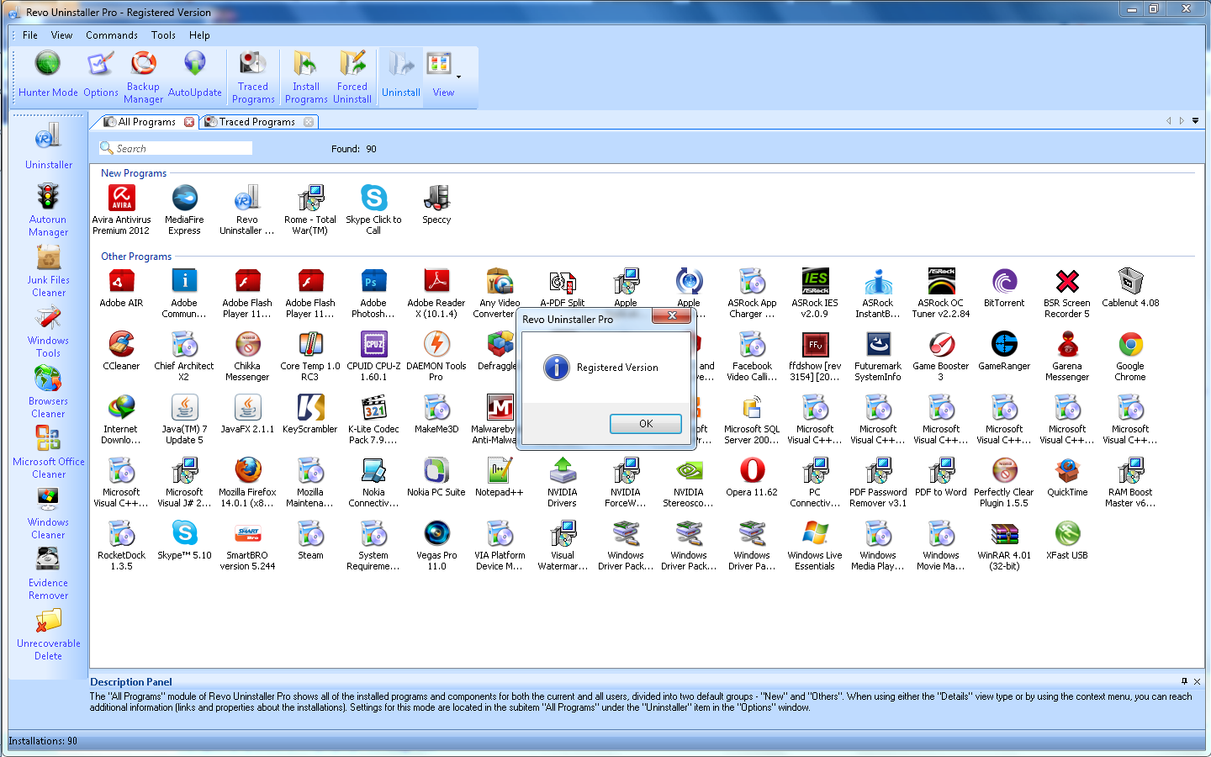Select Mozilla Firefox 14.0.1 program
This screenshot has width=1211, height=757.
(247, 482)
